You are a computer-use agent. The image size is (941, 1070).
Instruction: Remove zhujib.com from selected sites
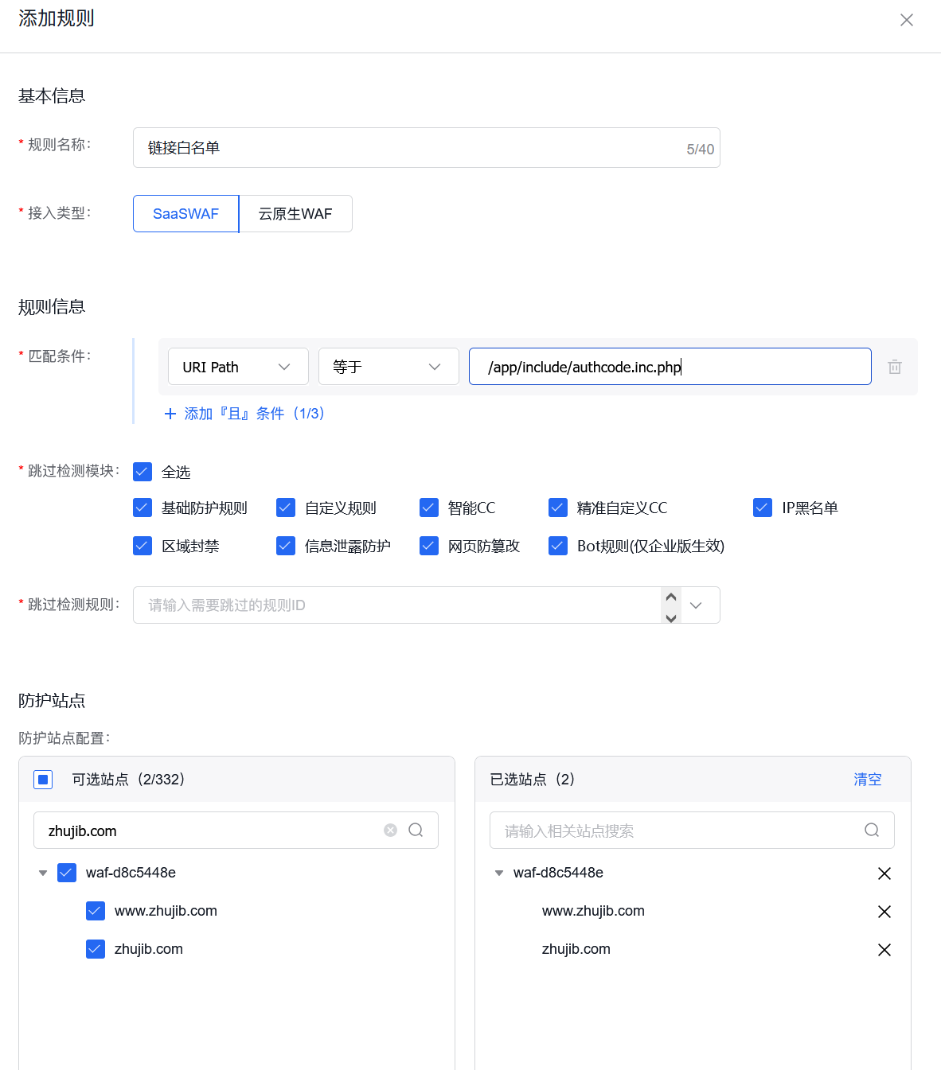(x=884, y=949)
